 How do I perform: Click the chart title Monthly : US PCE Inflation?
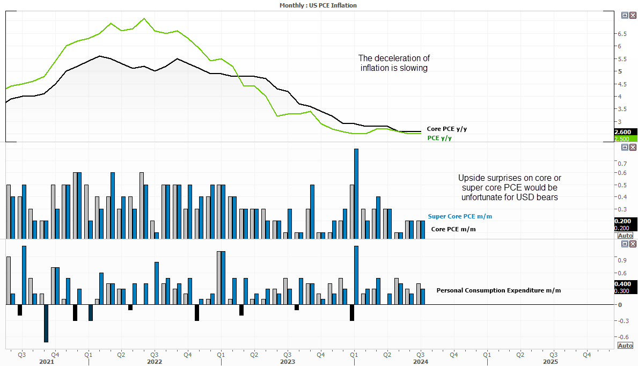[318, 5]
